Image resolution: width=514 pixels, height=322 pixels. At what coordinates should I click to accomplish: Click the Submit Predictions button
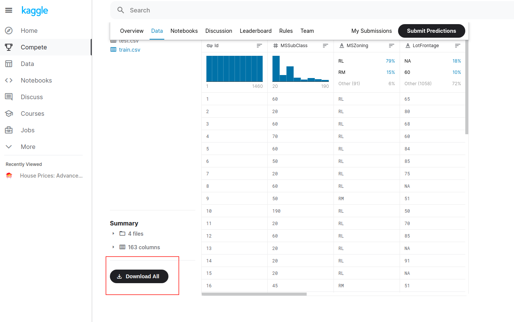[x=431, y=31]
